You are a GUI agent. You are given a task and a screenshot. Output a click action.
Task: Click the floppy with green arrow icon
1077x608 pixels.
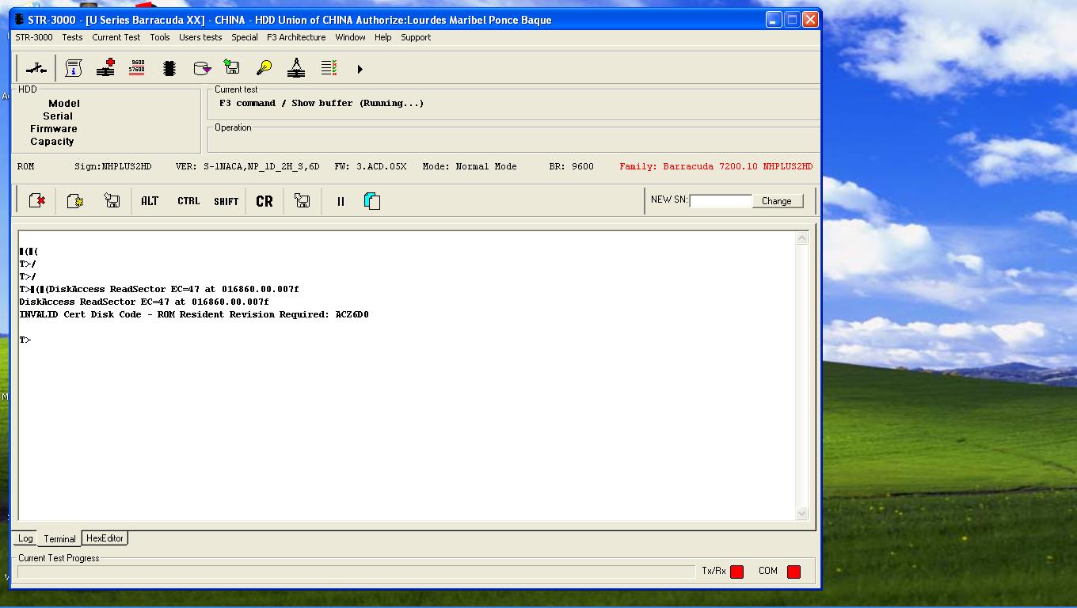pyautogui.click(x=232, y=68)
